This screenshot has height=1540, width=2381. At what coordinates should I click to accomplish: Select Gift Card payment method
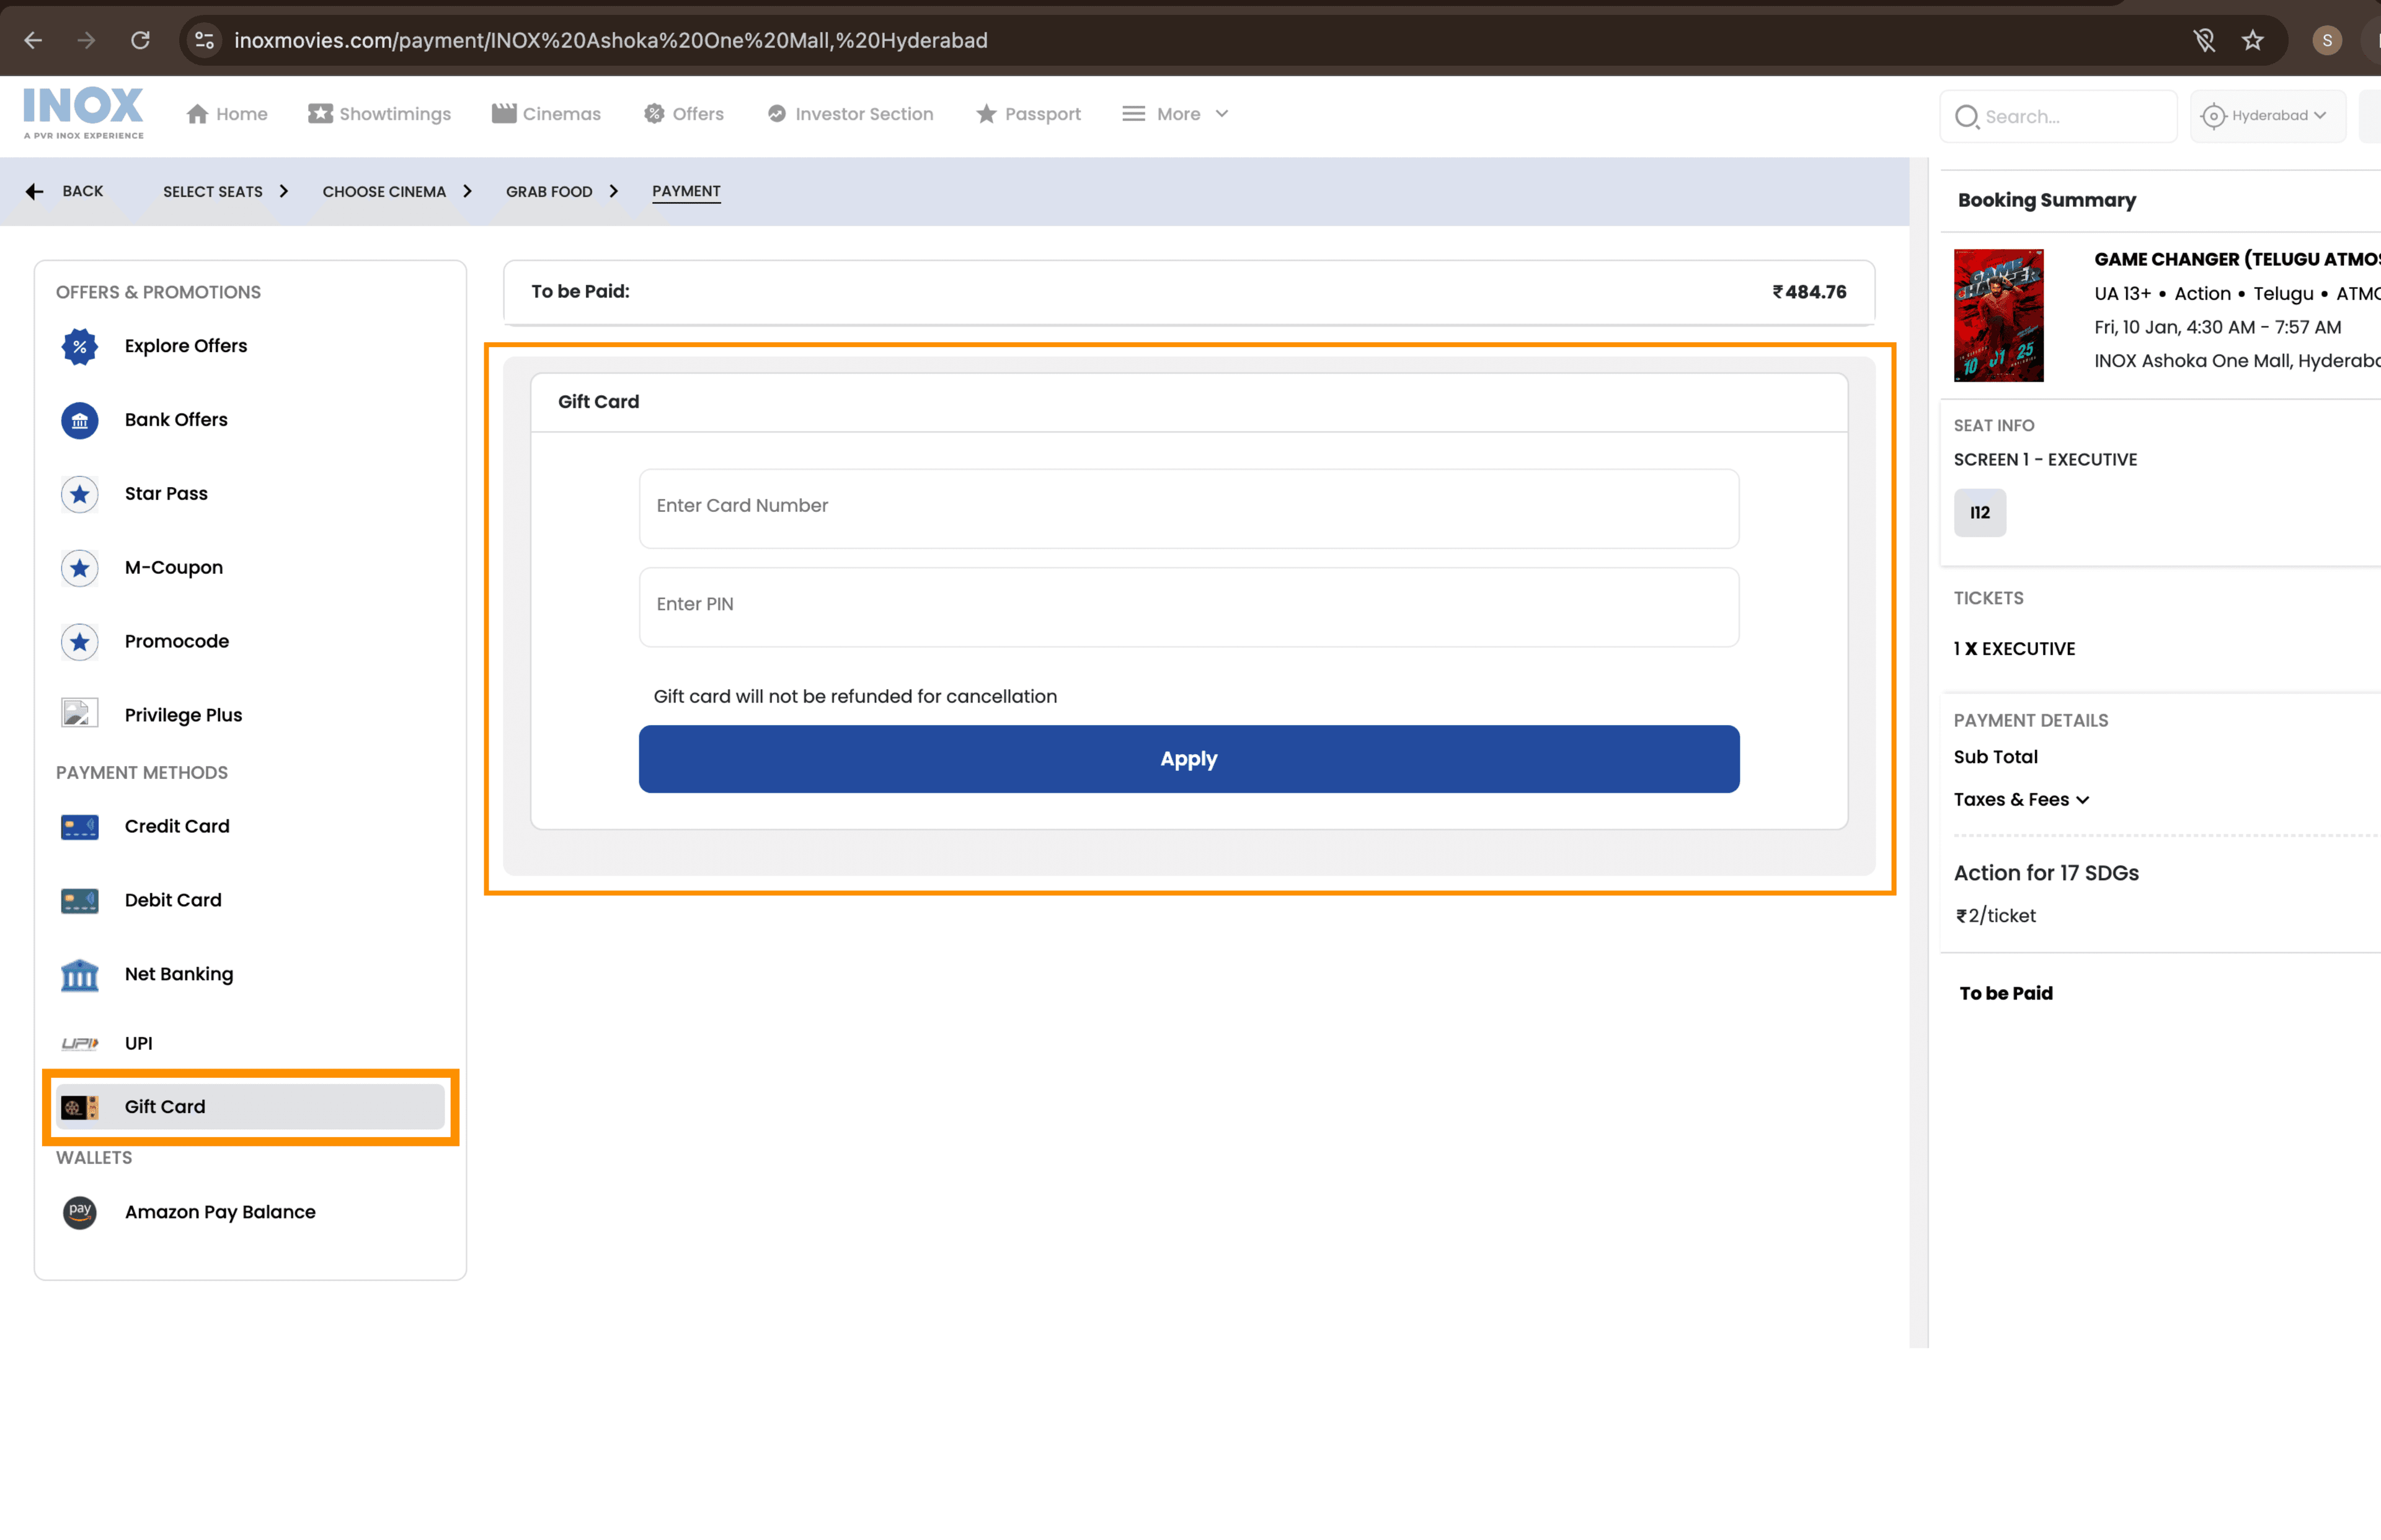[250, 1107]
